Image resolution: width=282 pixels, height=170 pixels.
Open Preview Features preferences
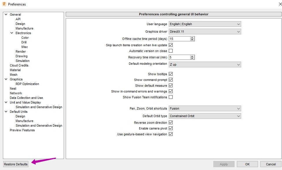[22, 130]
